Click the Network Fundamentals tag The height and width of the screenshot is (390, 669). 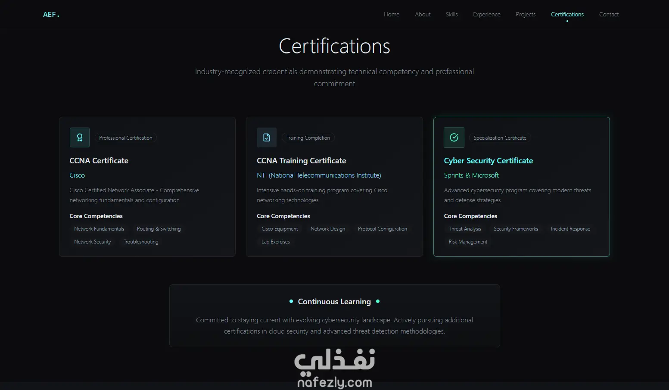(99, 229)
